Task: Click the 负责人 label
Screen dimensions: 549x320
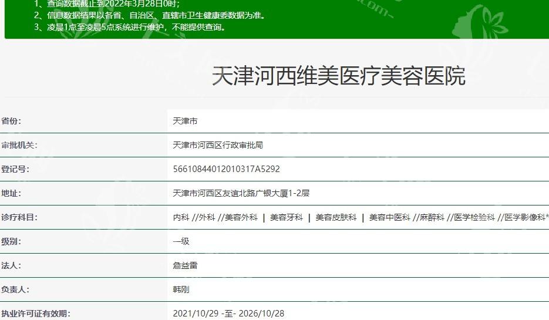Action: click(x=15, y=290)
